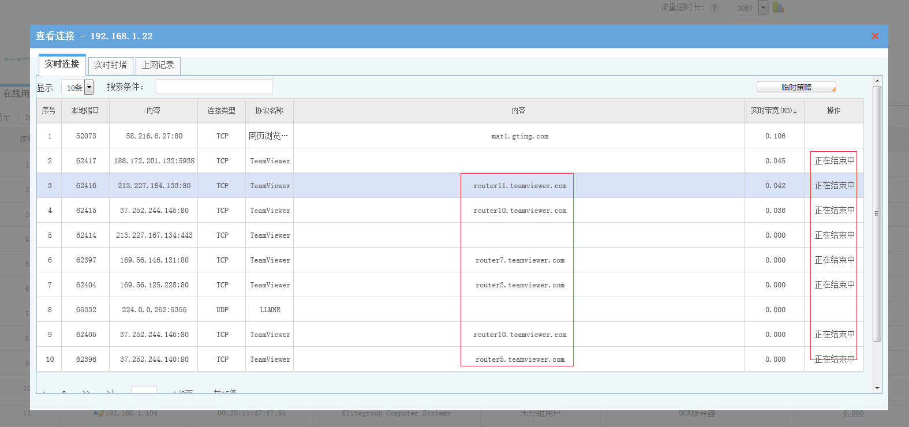Open the 实时封堵 tab
The height and width of the screenshot is (427, 909).
coord(110,65)
